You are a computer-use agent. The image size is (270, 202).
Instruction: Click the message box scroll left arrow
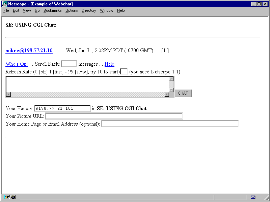click(8, 95)
